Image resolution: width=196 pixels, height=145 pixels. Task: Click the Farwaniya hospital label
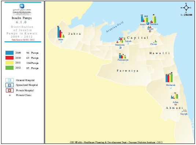123,60
